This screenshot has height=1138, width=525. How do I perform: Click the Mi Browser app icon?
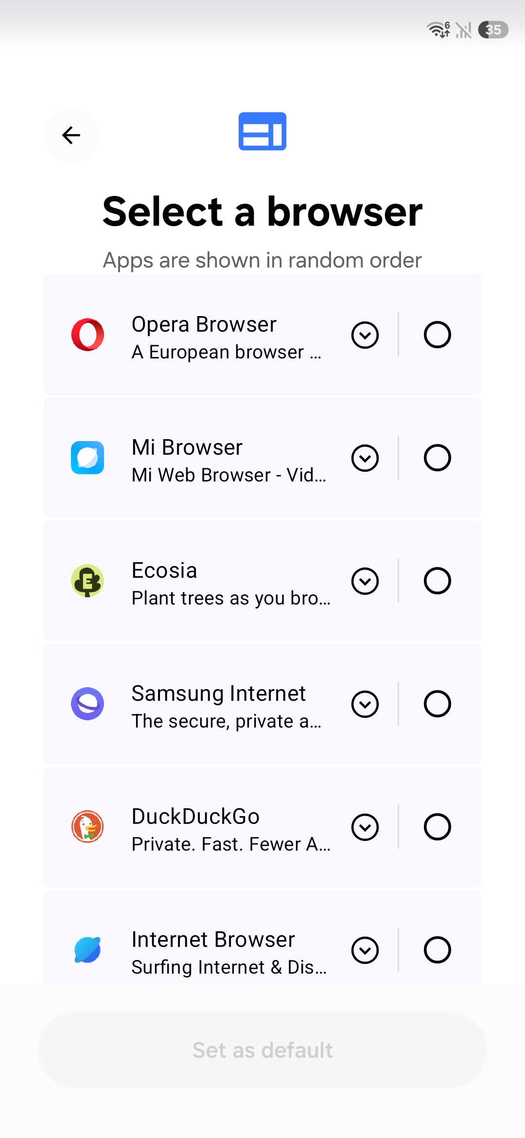click(87, 458)
